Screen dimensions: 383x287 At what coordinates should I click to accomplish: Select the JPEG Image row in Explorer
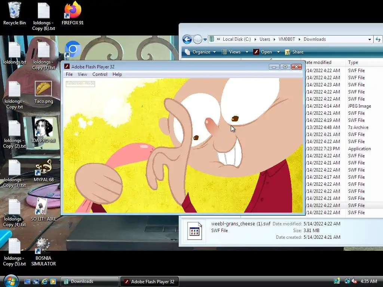[344, 106]
